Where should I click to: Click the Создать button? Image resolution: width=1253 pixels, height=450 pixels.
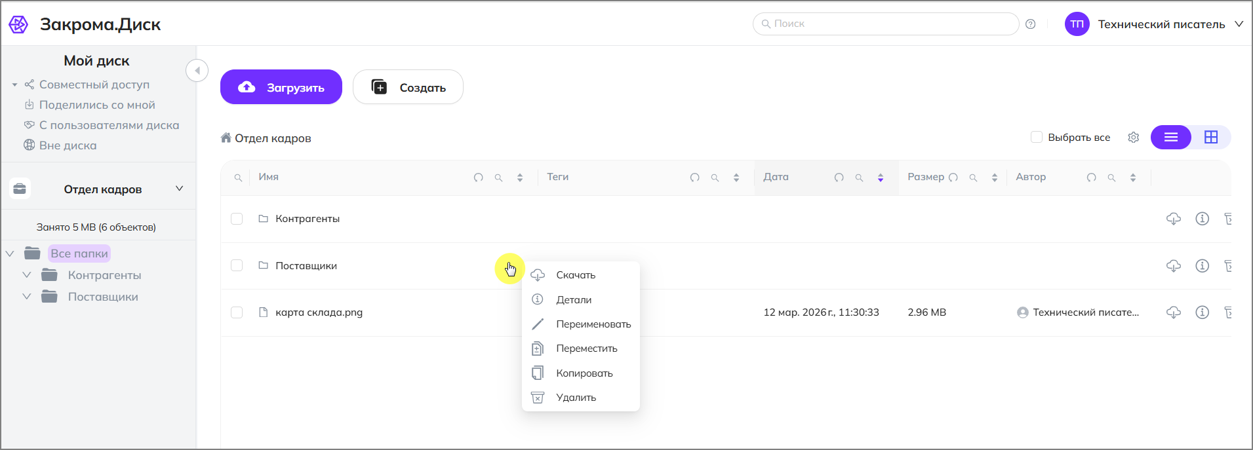coord(408,87)
